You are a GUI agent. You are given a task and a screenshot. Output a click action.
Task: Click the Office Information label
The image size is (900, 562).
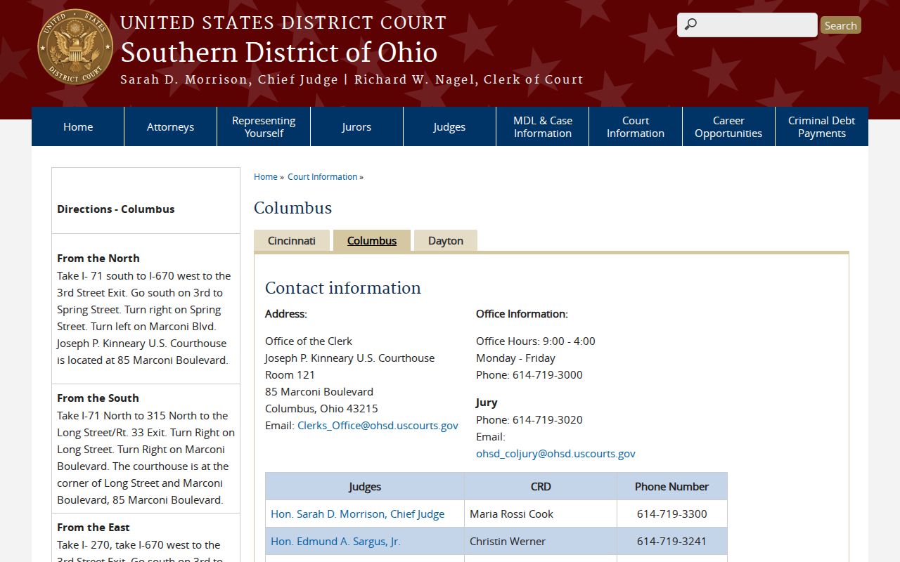[522, 313]
